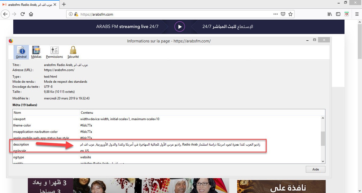Bookmark this page with the star icon
Screen dimensions: 362x193
290,14
